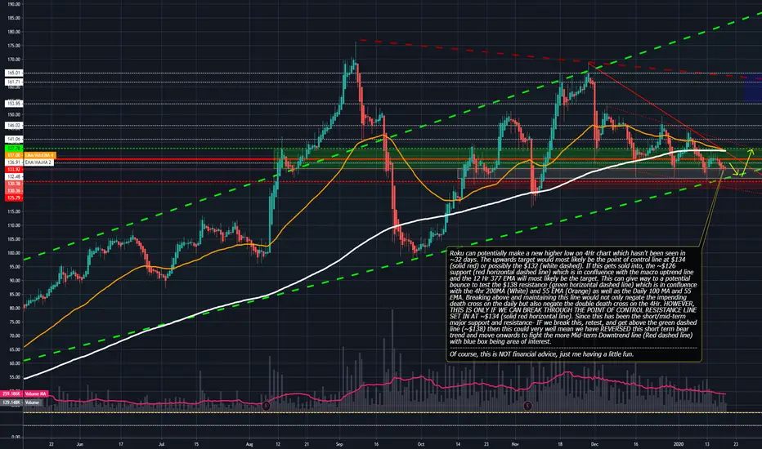The height and width of the screenshot is (449, 762).
Task: Click the Jul date label on time axis
Action: tap(161, 443)
